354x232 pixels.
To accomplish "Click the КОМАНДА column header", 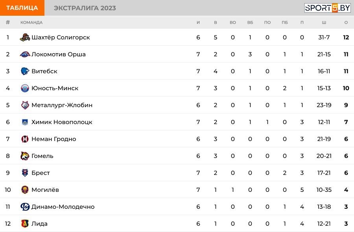I will click(x=31, y=22).
